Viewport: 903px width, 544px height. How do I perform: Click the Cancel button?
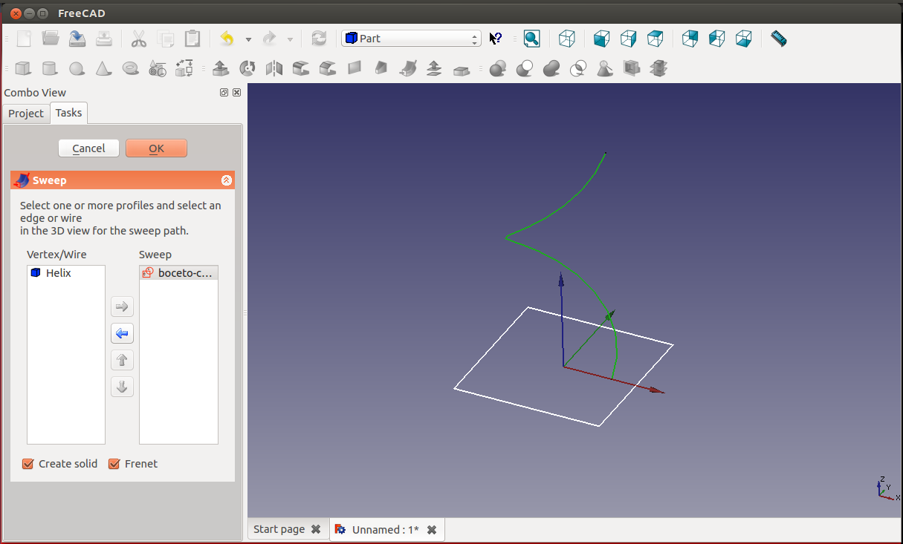tap(88, 148)
